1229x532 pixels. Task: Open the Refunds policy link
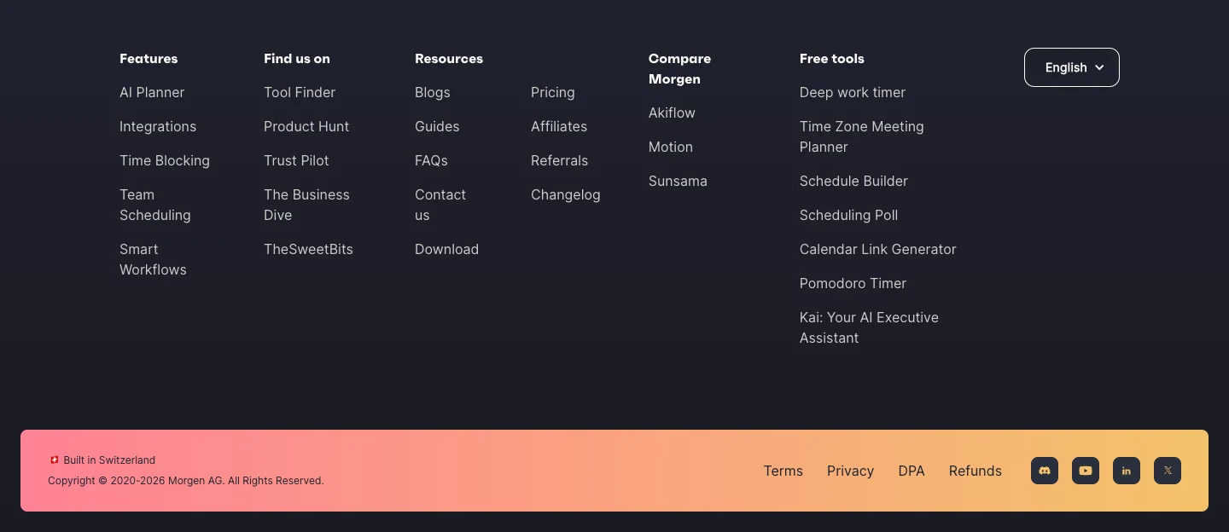976,471
